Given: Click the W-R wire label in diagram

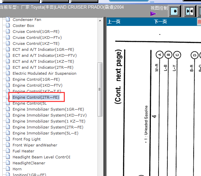Looking at the screenshot, I should pos(157,68).
